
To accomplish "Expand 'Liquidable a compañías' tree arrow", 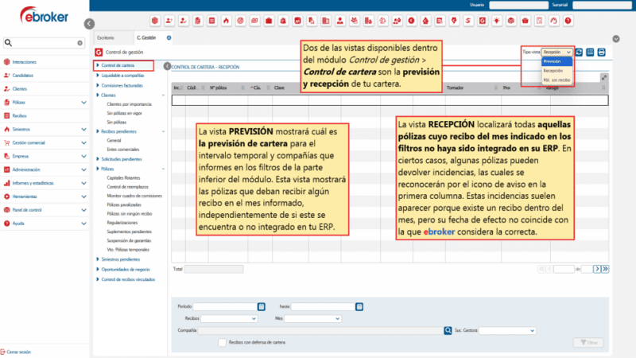I will tap(98, 76).
